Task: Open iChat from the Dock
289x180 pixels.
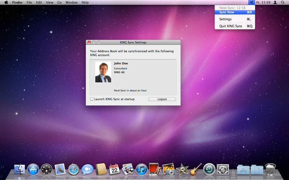Action: [x=87, y=169]
